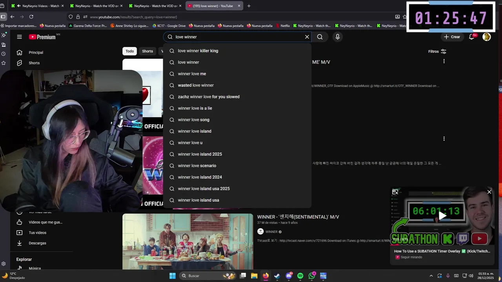The image size is (502, 282).
Task: Open the 'WINNER - 센치해(SENTIMENTAL)' video title
Action: pyautogui.click(x=298, y=217)
